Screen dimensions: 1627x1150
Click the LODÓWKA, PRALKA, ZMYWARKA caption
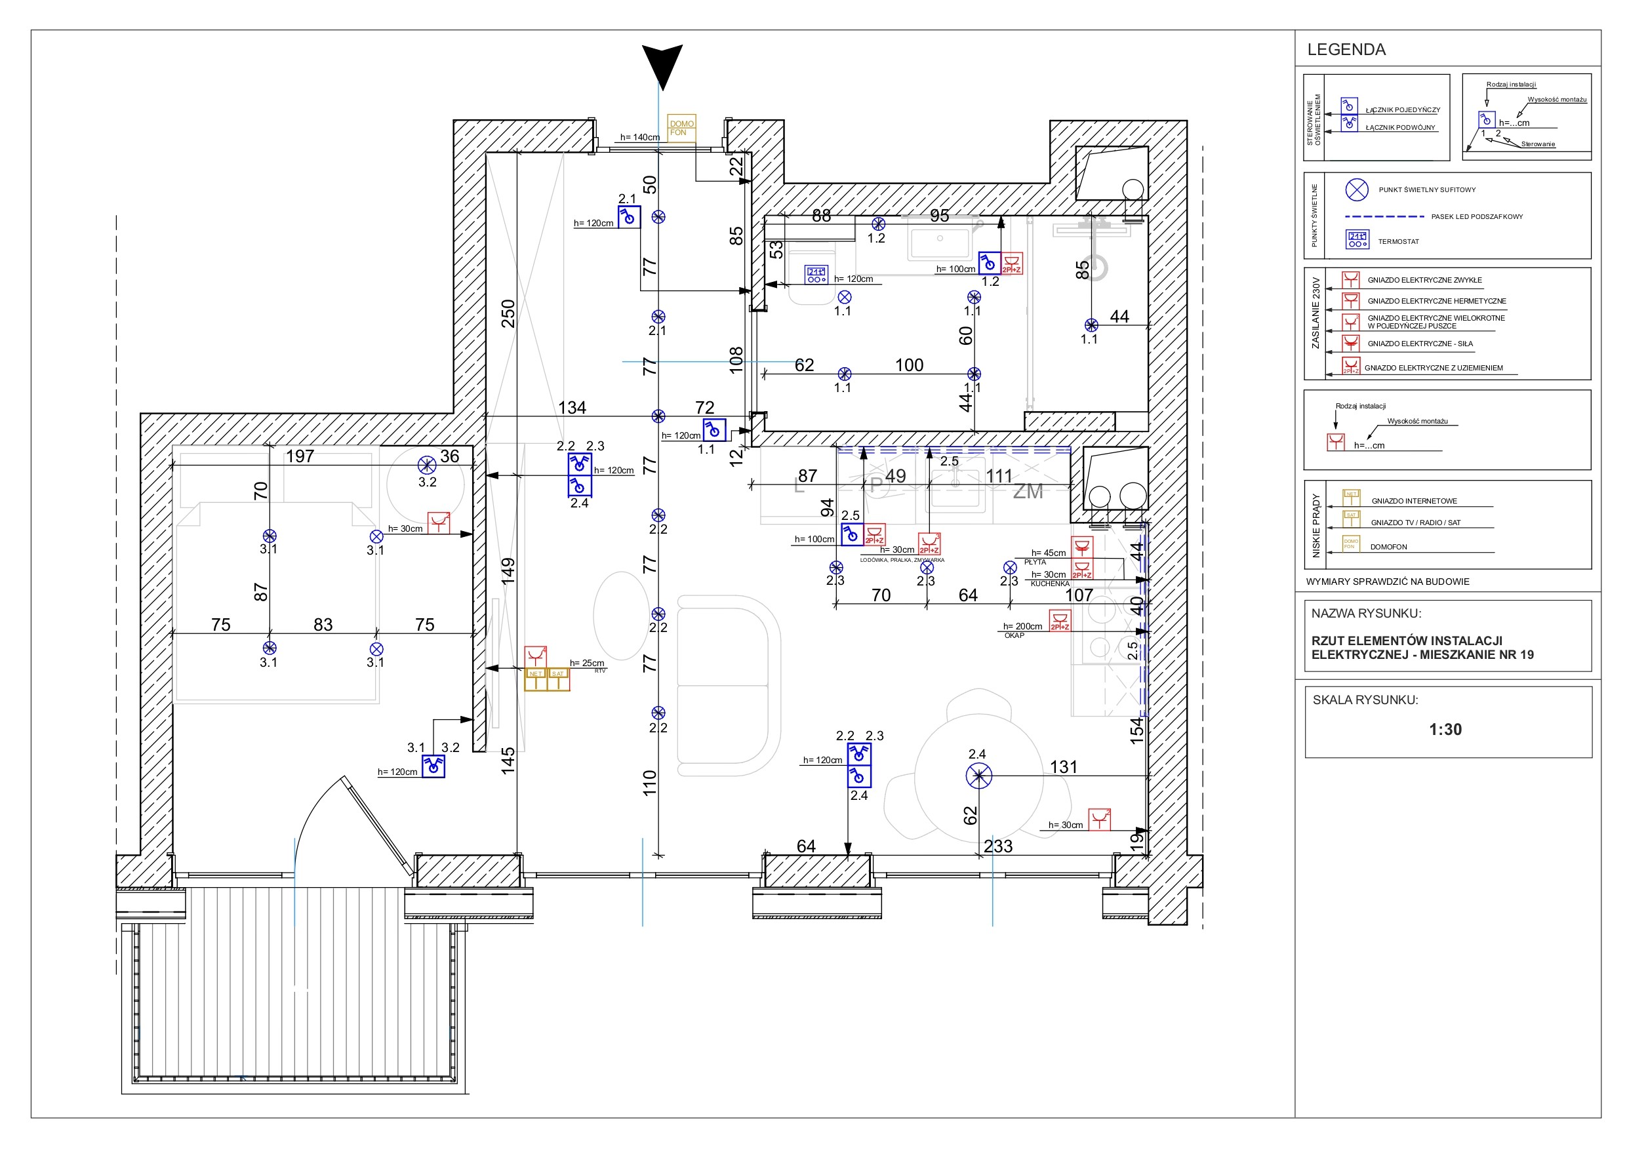[902, 560]
